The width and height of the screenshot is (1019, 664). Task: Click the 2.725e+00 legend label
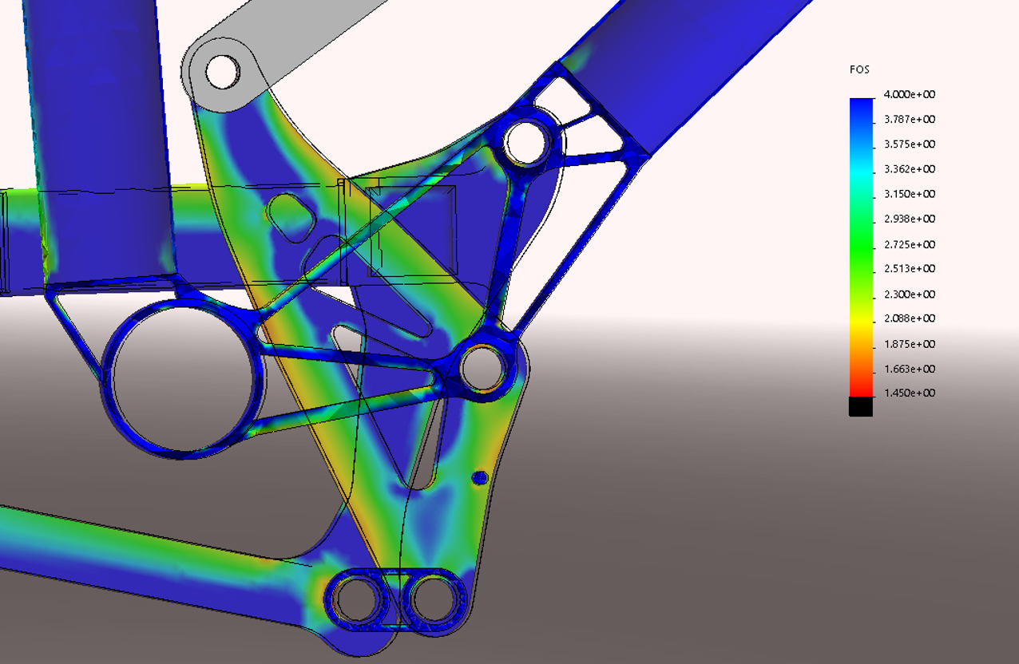[x=908, y=244]
